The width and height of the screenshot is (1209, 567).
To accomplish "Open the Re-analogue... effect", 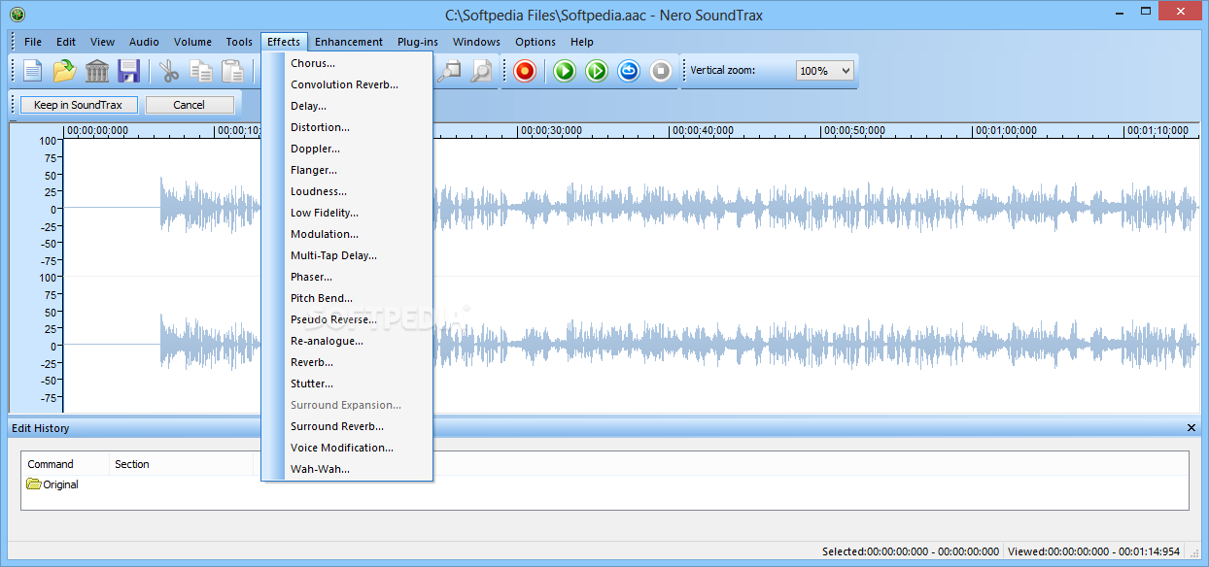I will (x=347, y=341).
